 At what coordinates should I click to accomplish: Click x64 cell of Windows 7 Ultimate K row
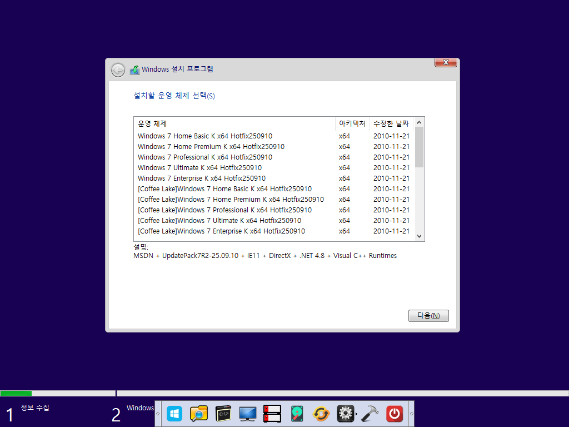(x=345, y=168)
